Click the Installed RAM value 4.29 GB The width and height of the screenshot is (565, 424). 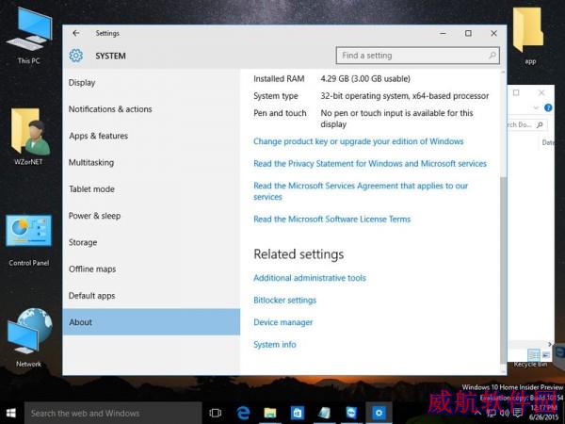tap(365, 79)
